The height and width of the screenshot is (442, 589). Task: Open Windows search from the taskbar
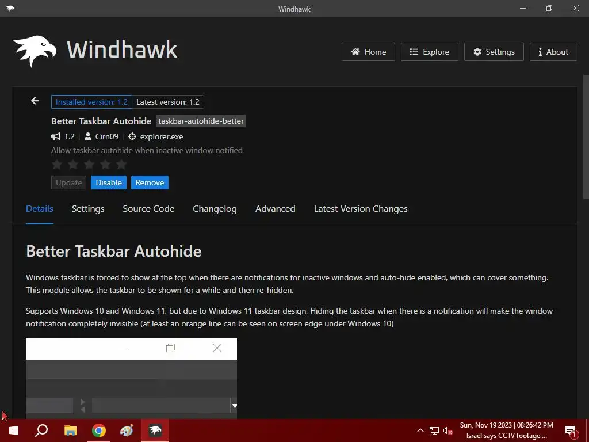(x=41, y=430)
